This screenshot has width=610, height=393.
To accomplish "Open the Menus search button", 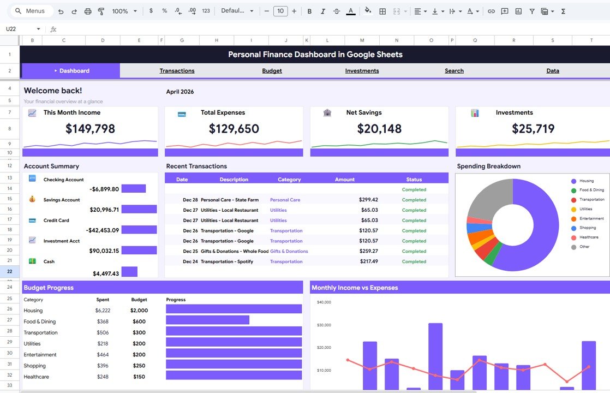I will coord(31,10).
